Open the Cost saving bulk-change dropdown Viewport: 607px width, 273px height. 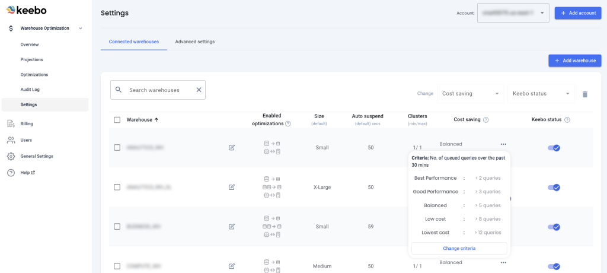point(470,93)
